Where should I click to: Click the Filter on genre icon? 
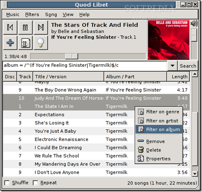coord(141,112)
